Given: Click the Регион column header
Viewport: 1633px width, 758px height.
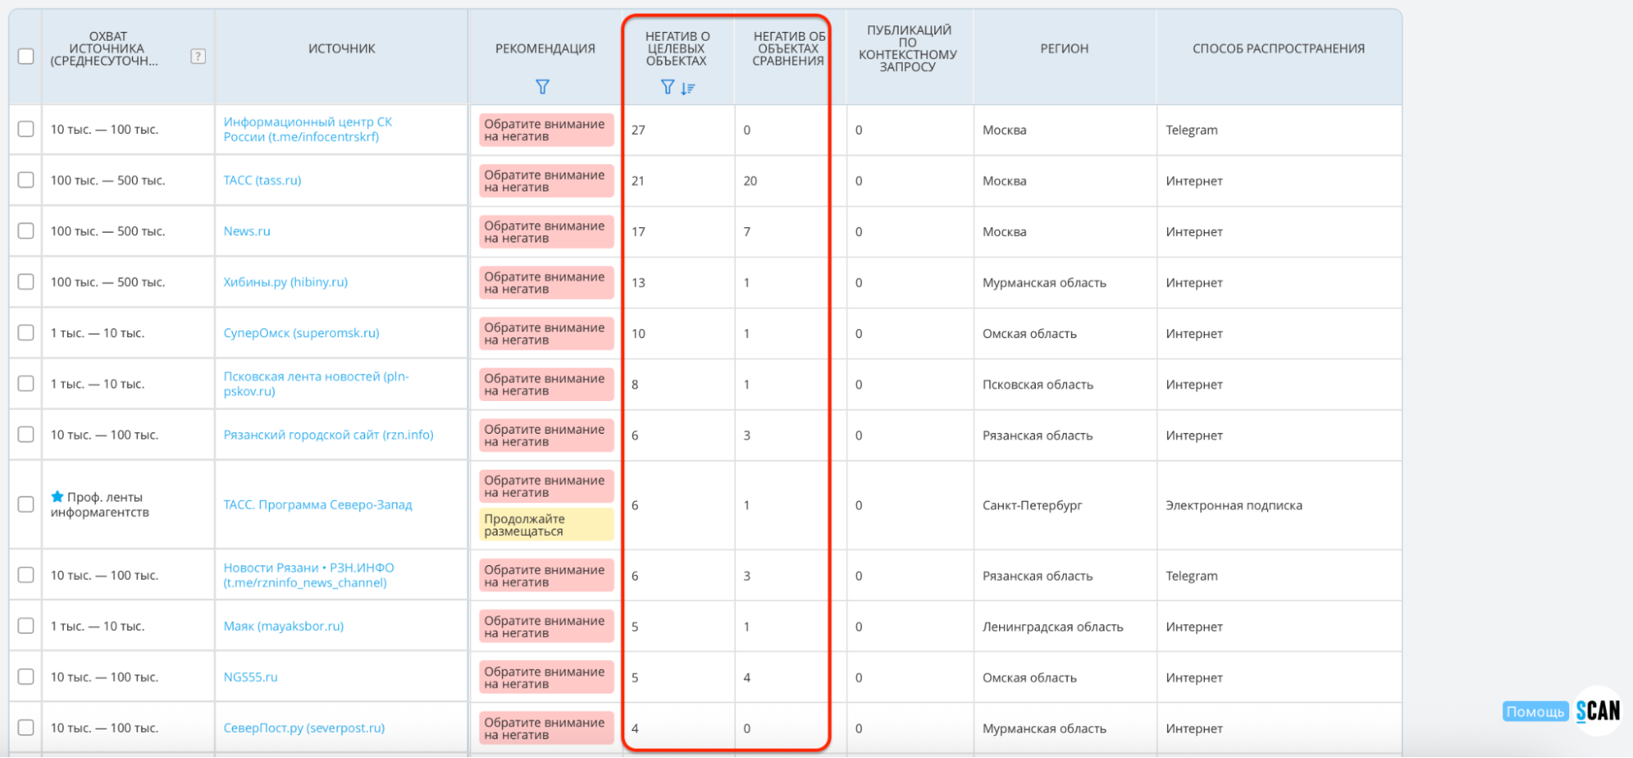Looking at the screenshot, I should pyautogui.click(x=1064, y=49).
